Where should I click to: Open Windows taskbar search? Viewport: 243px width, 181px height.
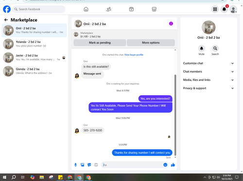14,177
